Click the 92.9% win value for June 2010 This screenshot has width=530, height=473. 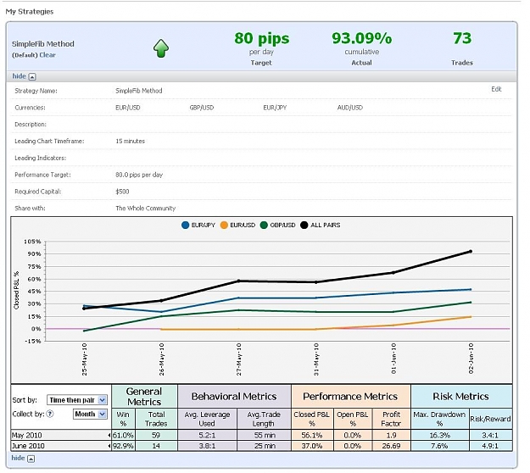pyautogui.click(x=123, y=446)
